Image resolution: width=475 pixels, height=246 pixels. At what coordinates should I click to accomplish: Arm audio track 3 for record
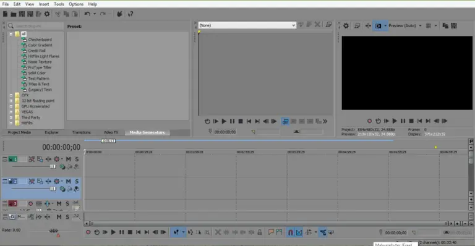tap(30, 203)
